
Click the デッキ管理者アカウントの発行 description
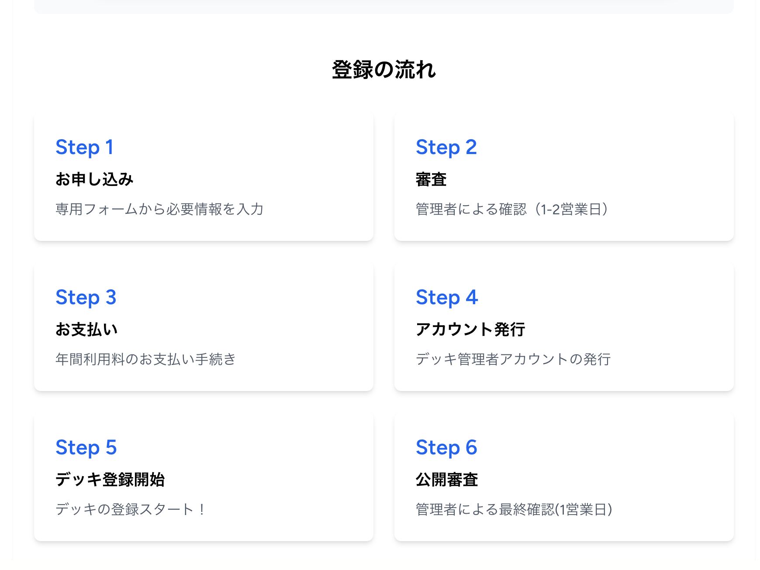(x=513, y=359)
